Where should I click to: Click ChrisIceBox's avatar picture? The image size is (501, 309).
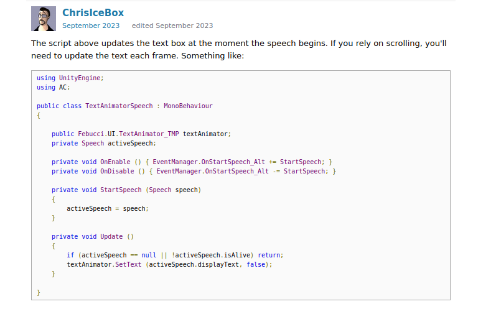click(44, 19)
